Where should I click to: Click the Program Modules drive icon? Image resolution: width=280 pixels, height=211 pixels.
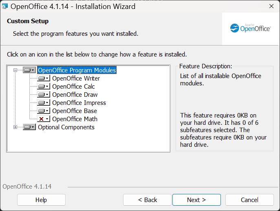29,70
